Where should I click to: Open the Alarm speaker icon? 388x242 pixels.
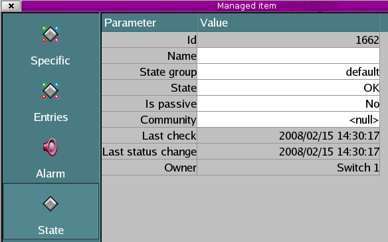click(x=50, y=147)
